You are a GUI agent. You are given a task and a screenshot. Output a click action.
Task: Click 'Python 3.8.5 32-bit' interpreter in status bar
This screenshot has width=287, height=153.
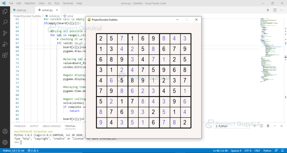coord(14,151)
